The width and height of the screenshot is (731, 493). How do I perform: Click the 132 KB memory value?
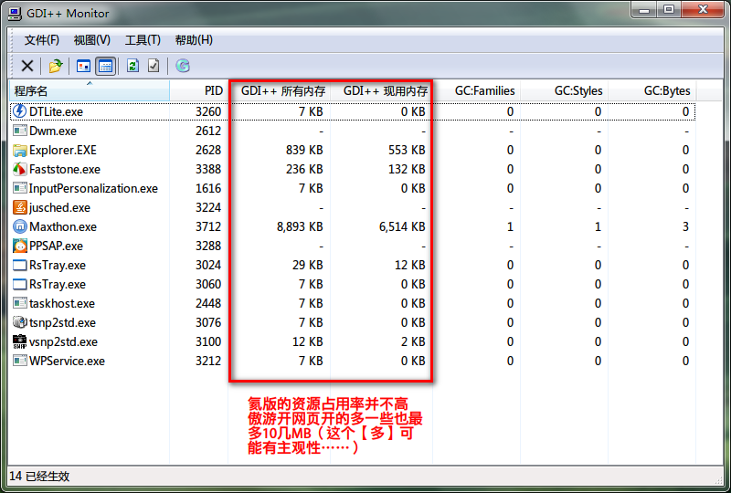tap(407, 169)
